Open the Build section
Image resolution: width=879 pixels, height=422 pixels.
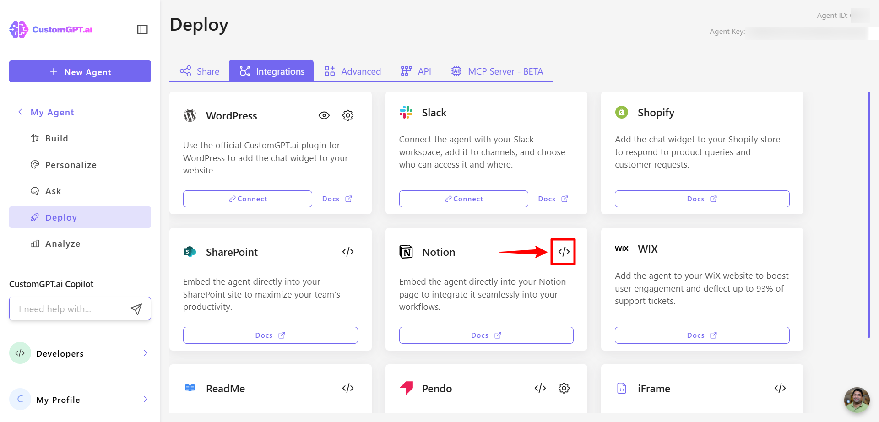coord(57,138)
